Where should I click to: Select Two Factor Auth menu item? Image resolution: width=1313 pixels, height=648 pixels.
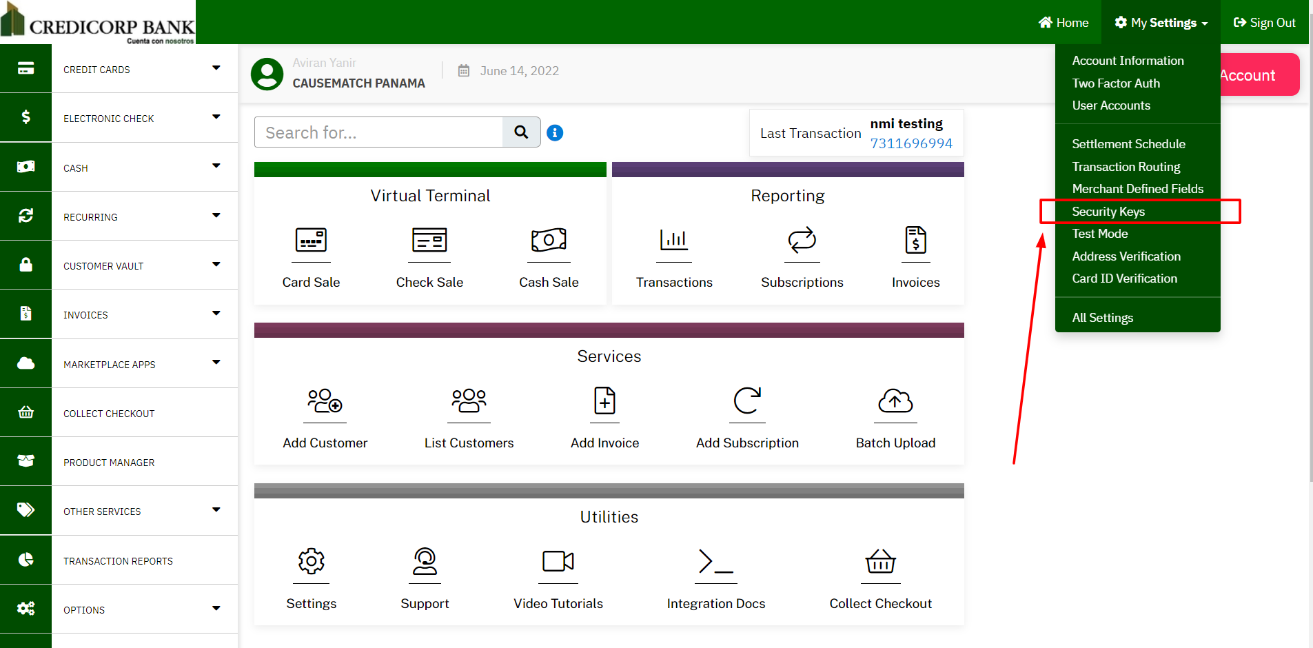point(1116,83)
